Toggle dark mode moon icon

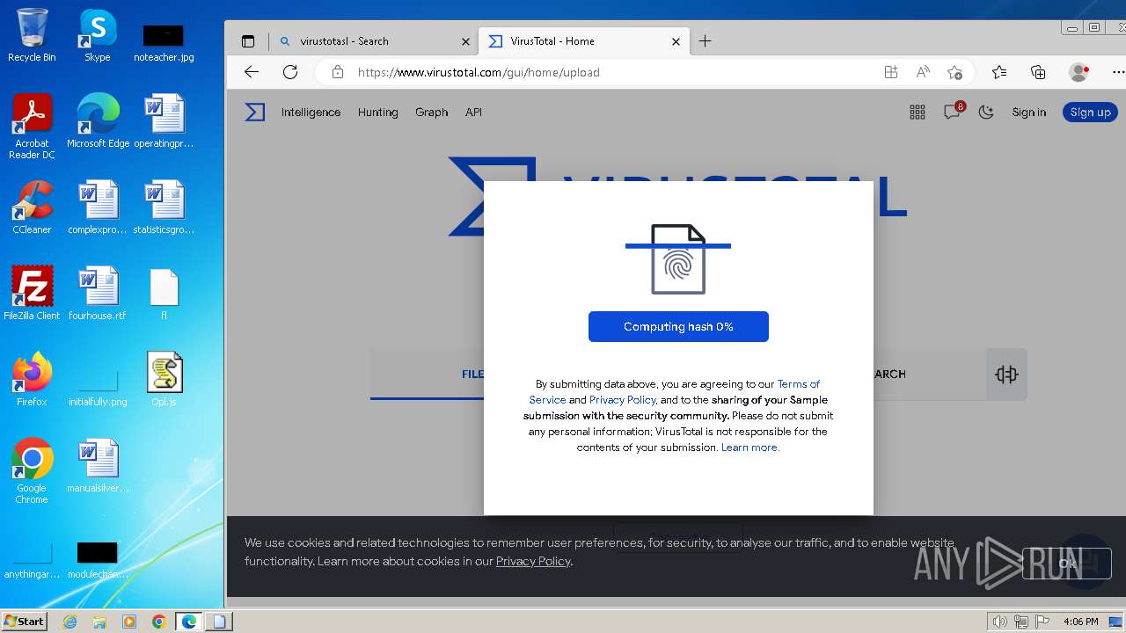click(986, 112)
